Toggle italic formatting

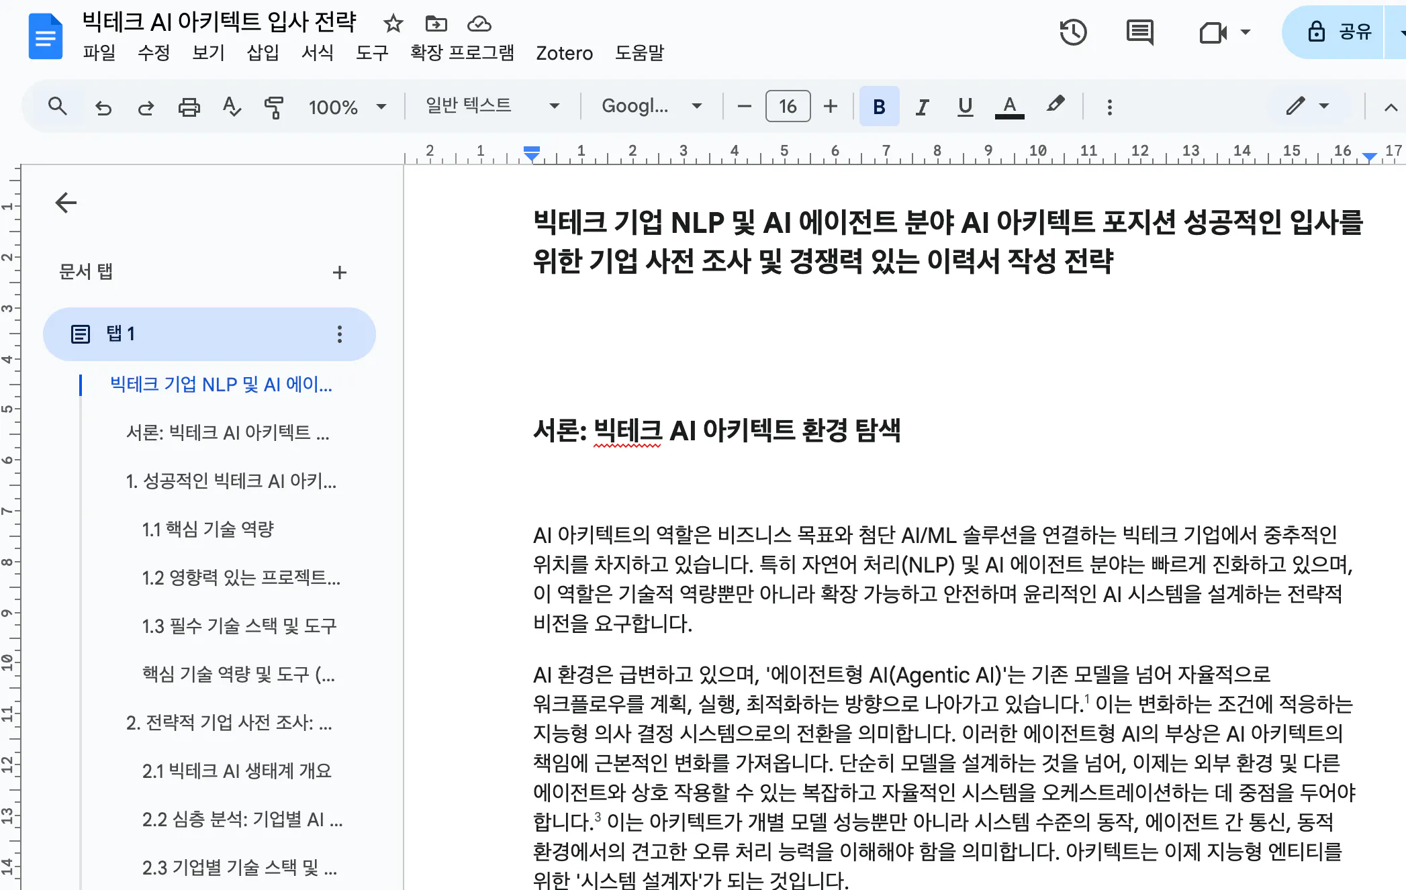point(922,106)
